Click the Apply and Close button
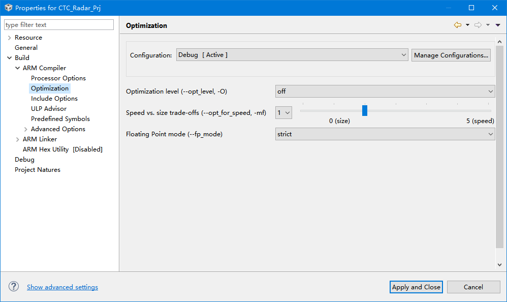Viewport: 507px width, 302px height. click(x=416, y=287)
